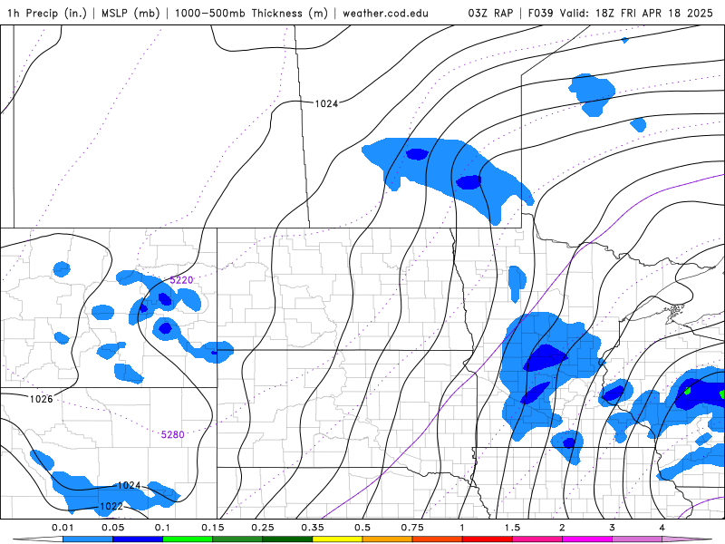This screenshot has width=725, height=544.
Task: Click the purple '5280' thickness contour label
Action: click(x=172, y=434)
